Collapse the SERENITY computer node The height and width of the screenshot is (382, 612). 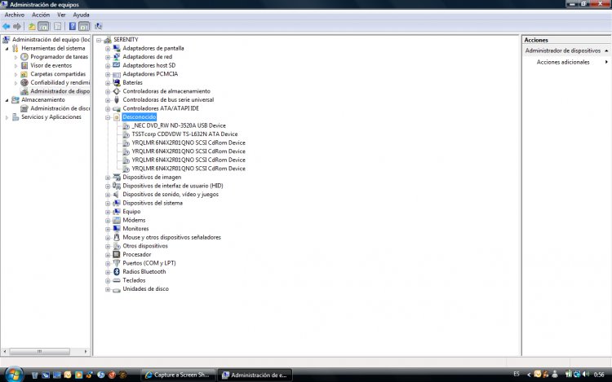point(99,40)
